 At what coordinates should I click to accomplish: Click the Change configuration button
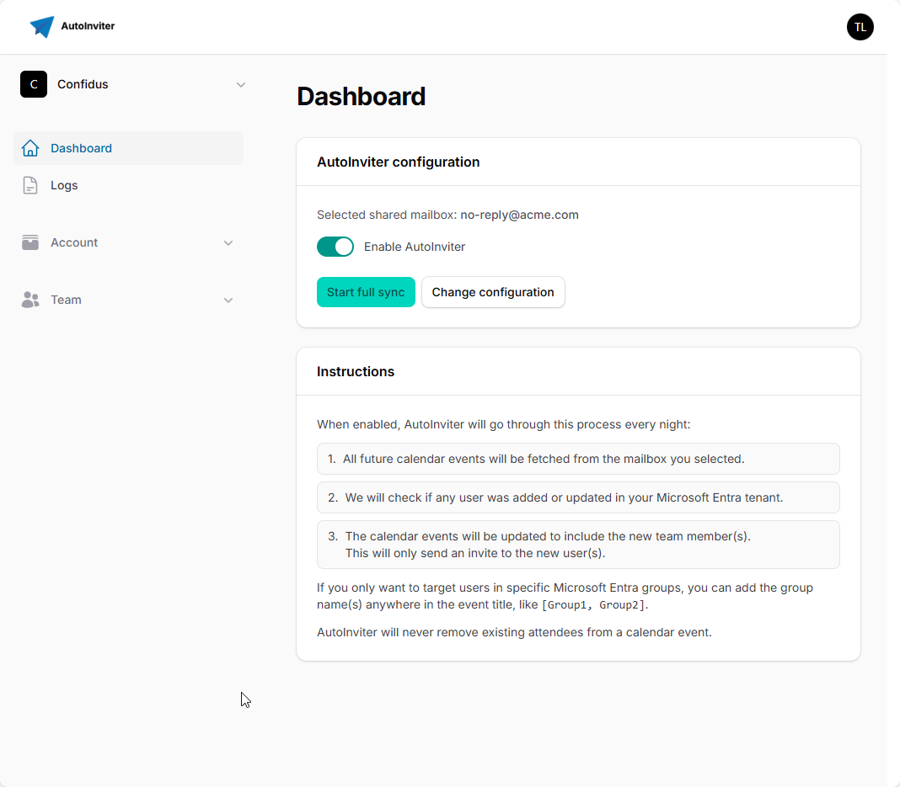click(493, 292)
